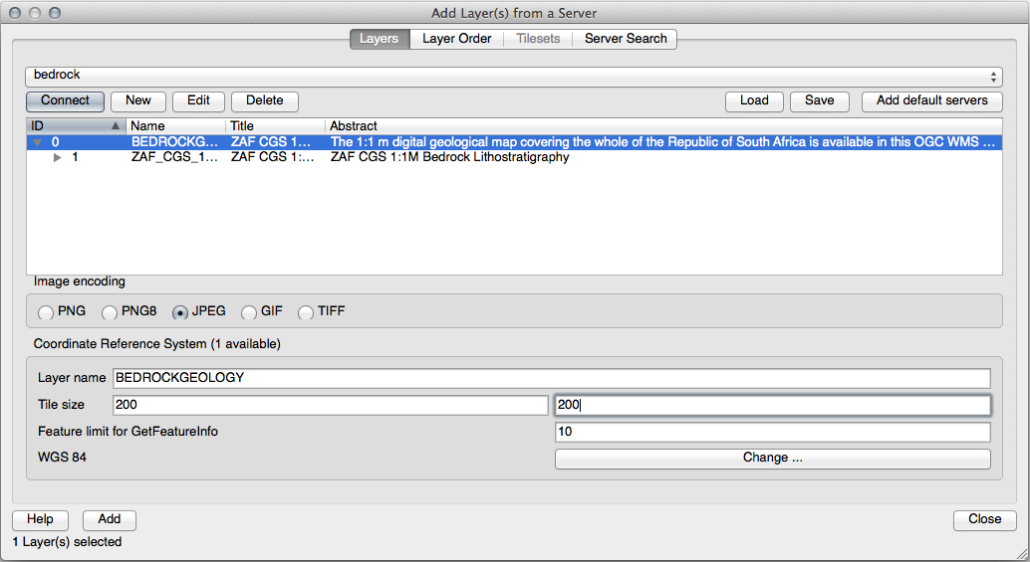
Task: Create a New server connection
Action: tap(138, 100)
